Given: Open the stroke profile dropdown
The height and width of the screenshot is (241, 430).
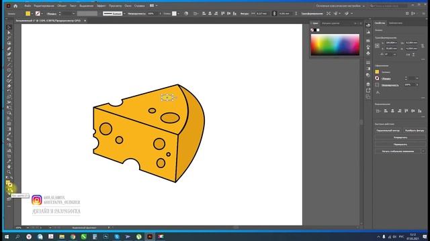Looking at the screenshot, I should [124, 13].
